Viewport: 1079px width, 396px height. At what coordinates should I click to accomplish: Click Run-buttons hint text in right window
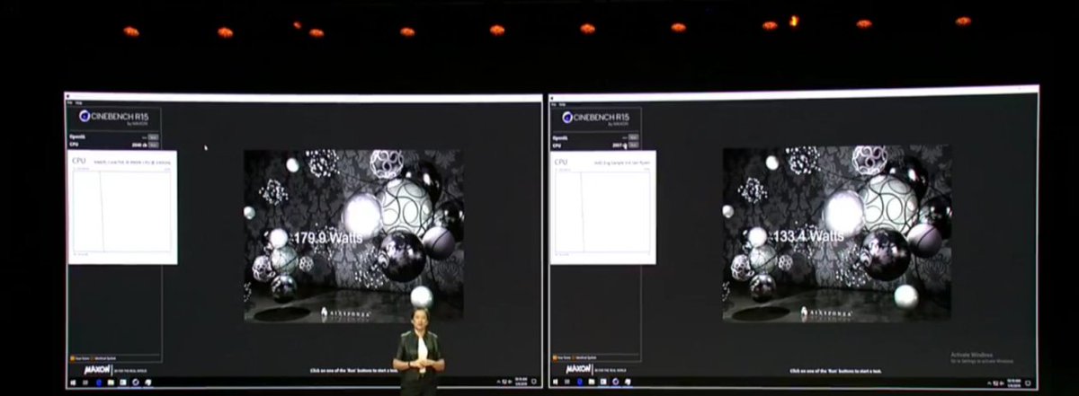click(834, 370)
